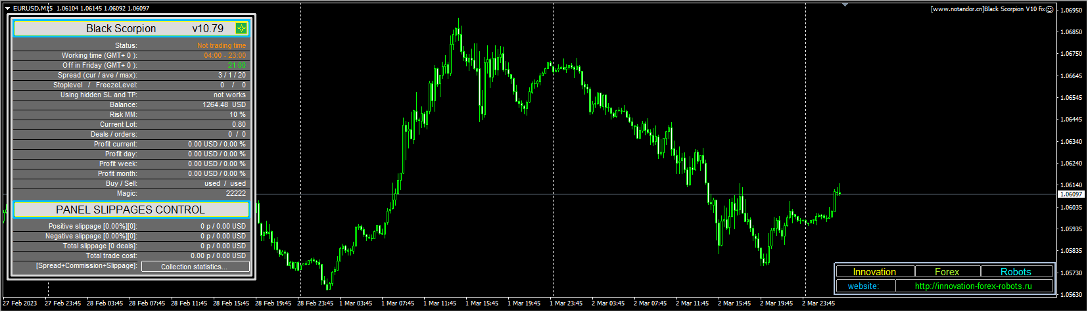Viewport: 1088px width, 312px height.
Task: Click the chart shift triangle marker at top
Action: click(x=845, y=5)
